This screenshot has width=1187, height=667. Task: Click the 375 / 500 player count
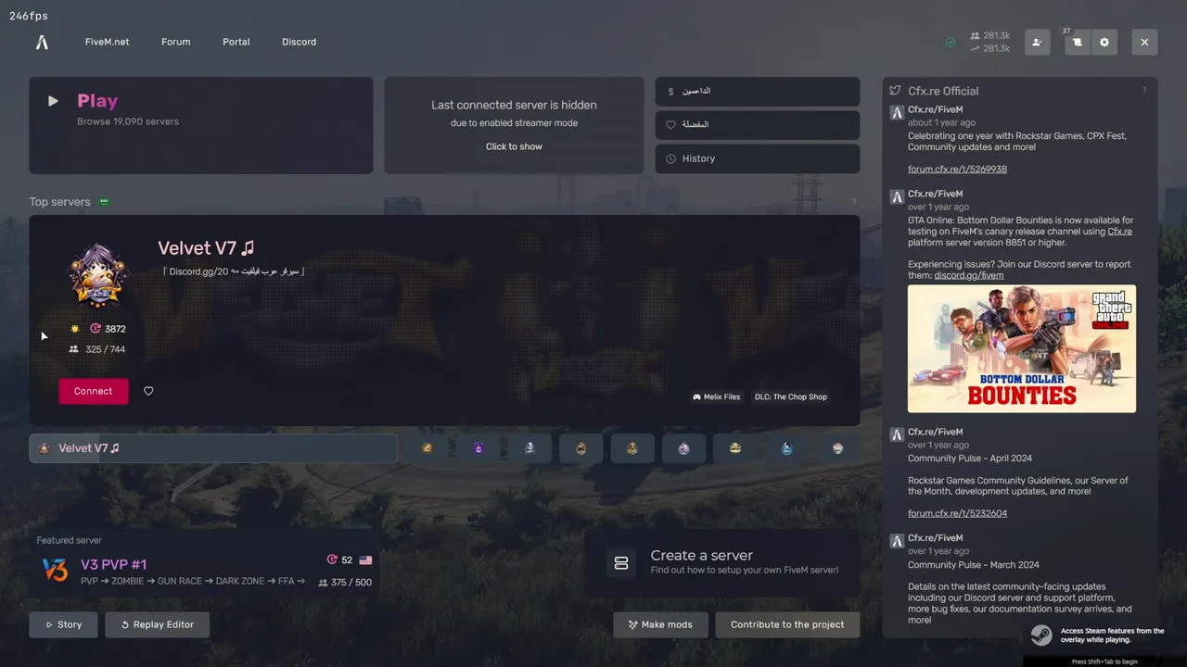[351, 583]
